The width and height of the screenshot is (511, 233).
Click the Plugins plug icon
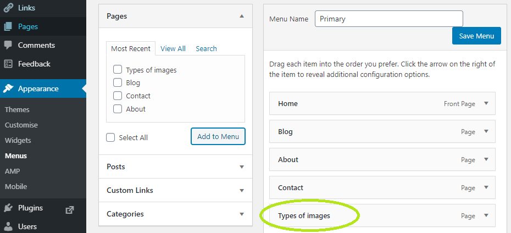point(8,208)
